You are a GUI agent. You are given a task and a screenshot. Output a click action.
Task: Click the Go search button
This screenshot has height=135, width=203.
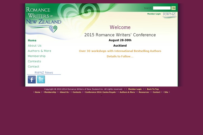pos(174,8)
